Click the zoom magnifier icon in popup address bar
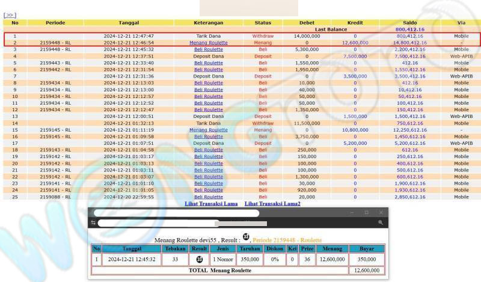Viewport: 481px width, 282px height. click(x=381, y=222)
